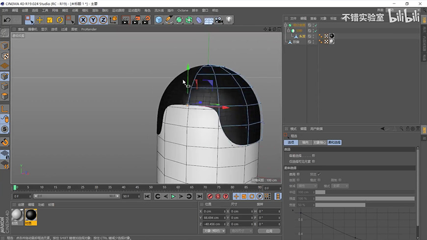Select the Rotate tool icon
The width and height of the screenshot is (427, 240).
[60, 20]
